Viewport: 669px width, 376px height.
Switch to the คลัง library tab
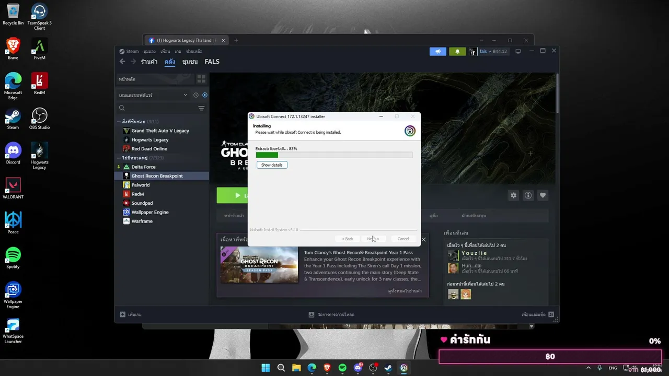170,62
